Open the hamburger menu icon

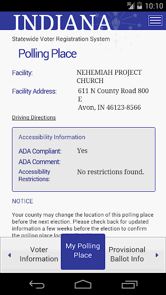pos(155,20)
